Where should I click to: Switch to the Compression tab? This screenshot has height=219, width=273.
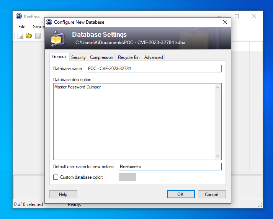[101, 57]
